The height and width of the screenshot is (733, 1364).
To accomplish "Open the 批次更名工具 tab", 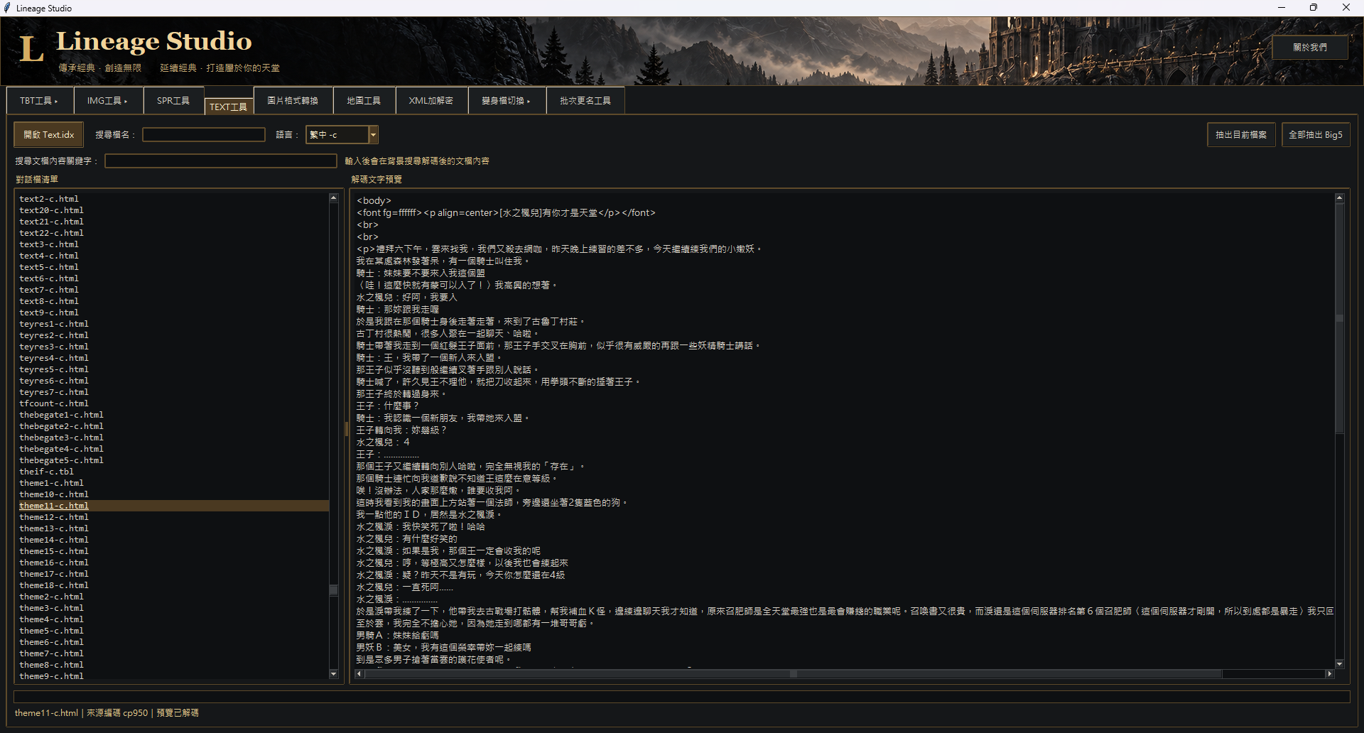I will [585, 101].
